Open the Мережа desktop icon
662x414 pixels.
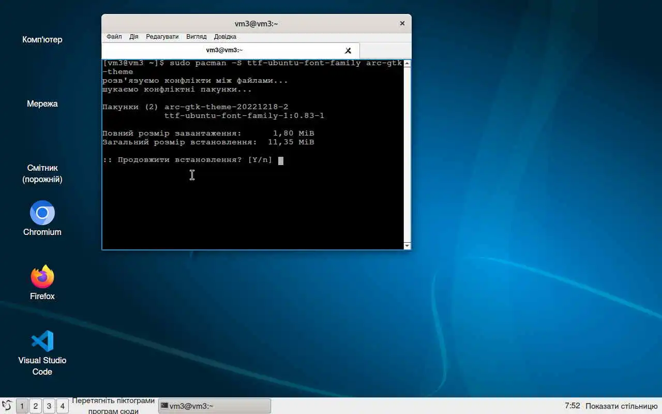point(42,103)
